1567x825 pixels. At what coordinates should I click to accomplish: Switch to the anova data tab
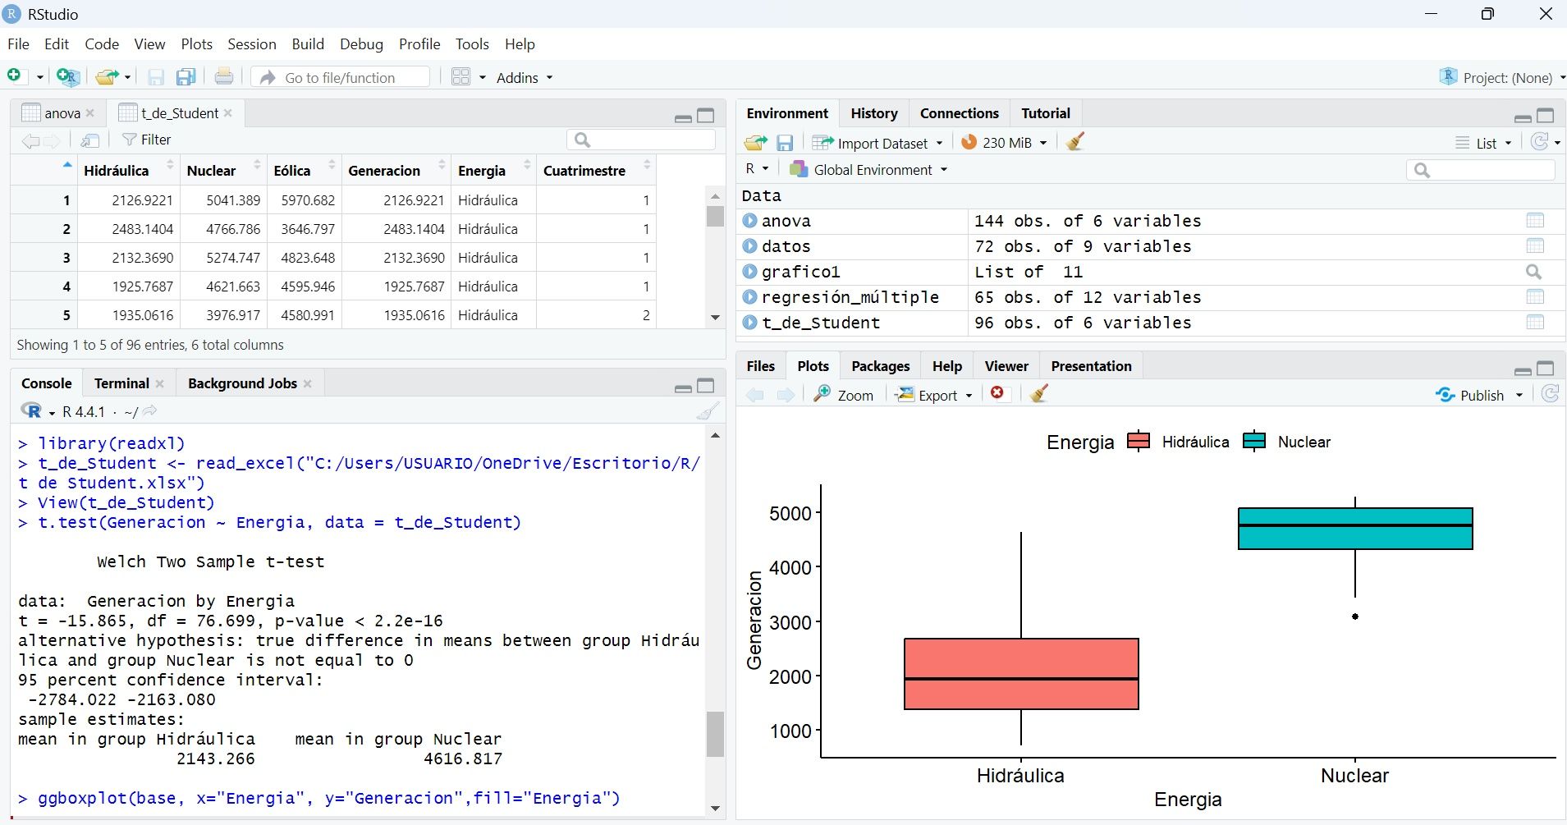click(x=62, y=113)
